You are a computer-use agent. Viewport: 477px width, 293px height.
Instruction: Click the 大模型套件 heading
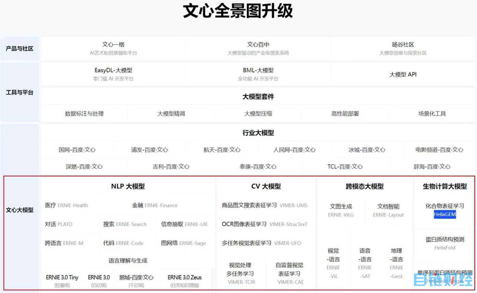[x=258, y=97]
